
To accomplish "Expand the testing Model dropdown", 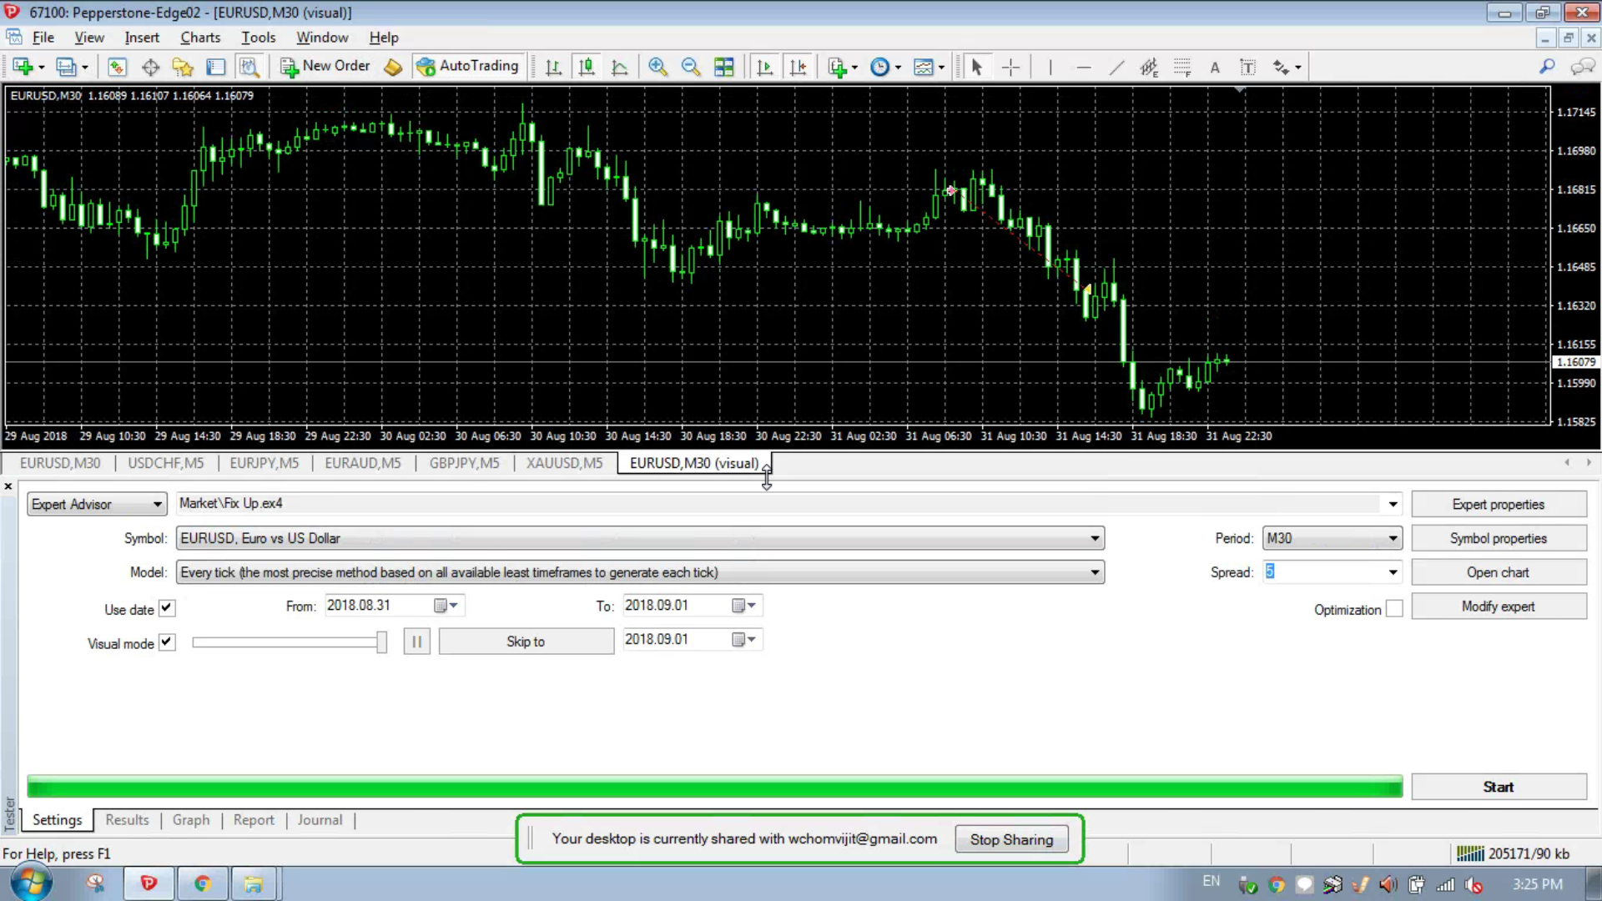I will pyautogui.click(x=1095, y=573).
